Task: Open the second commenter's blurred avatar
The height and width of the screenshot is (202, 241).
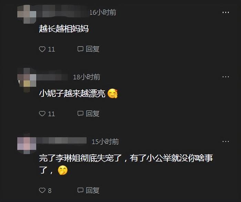Action: coord(27,80)
